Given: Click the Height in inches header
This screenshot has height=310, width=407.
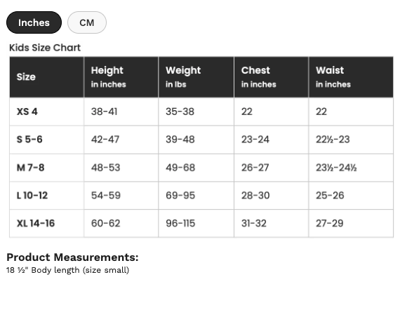Looking at the screenshot, I should pyautogui.click(x=121, y=77).
